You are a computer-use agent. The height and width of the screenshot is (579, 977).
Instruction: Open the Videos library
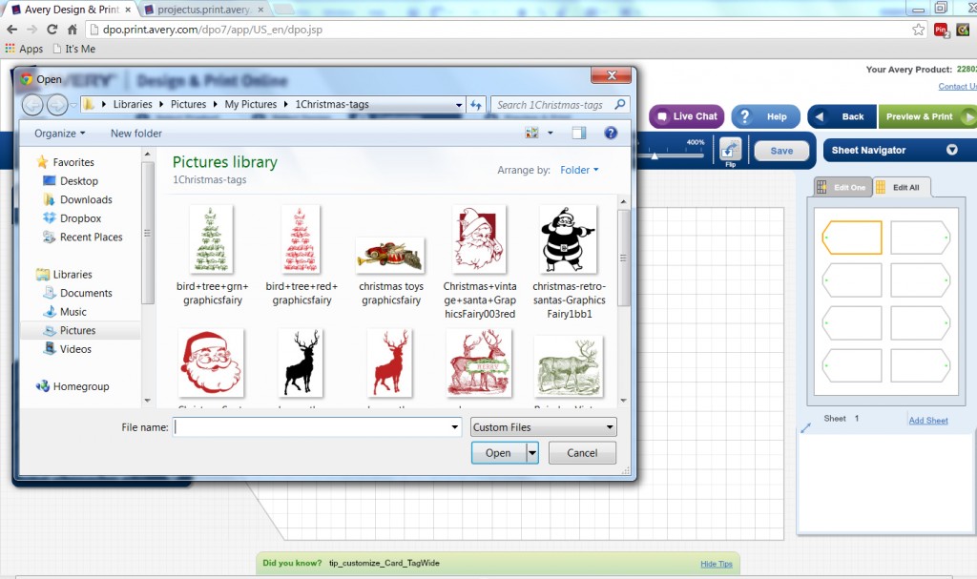(75, 349)
